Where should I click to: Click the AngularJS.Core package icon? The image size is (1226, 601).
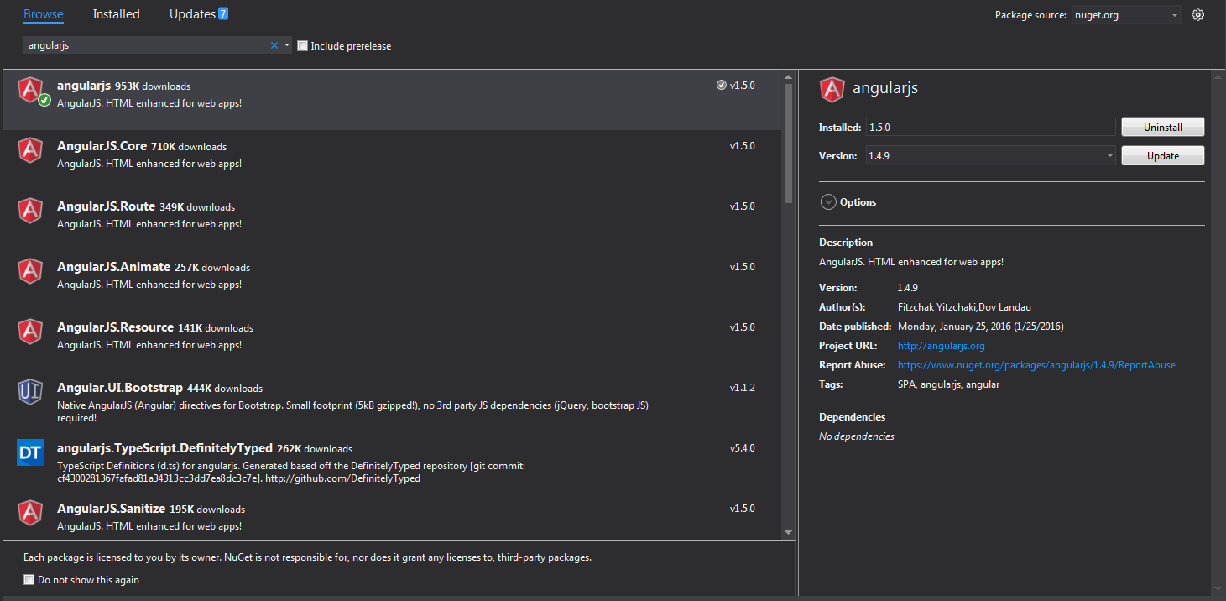pos(30,149)
